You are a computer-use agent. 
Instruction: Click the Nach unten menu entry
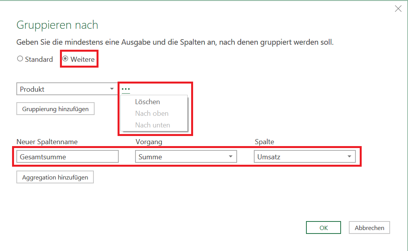[x=153, y=125]
